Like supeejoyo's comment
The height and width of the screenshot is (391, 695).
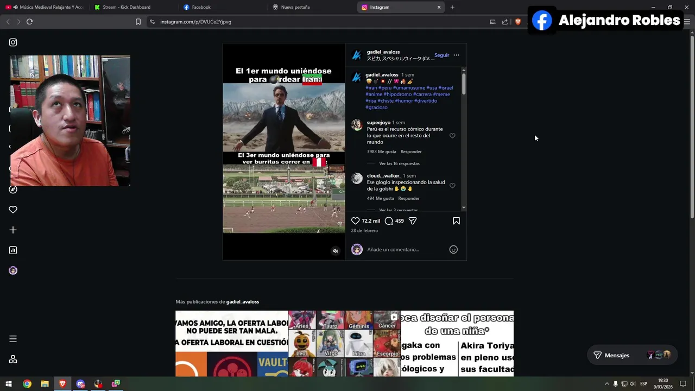click(x=452, y=136)
